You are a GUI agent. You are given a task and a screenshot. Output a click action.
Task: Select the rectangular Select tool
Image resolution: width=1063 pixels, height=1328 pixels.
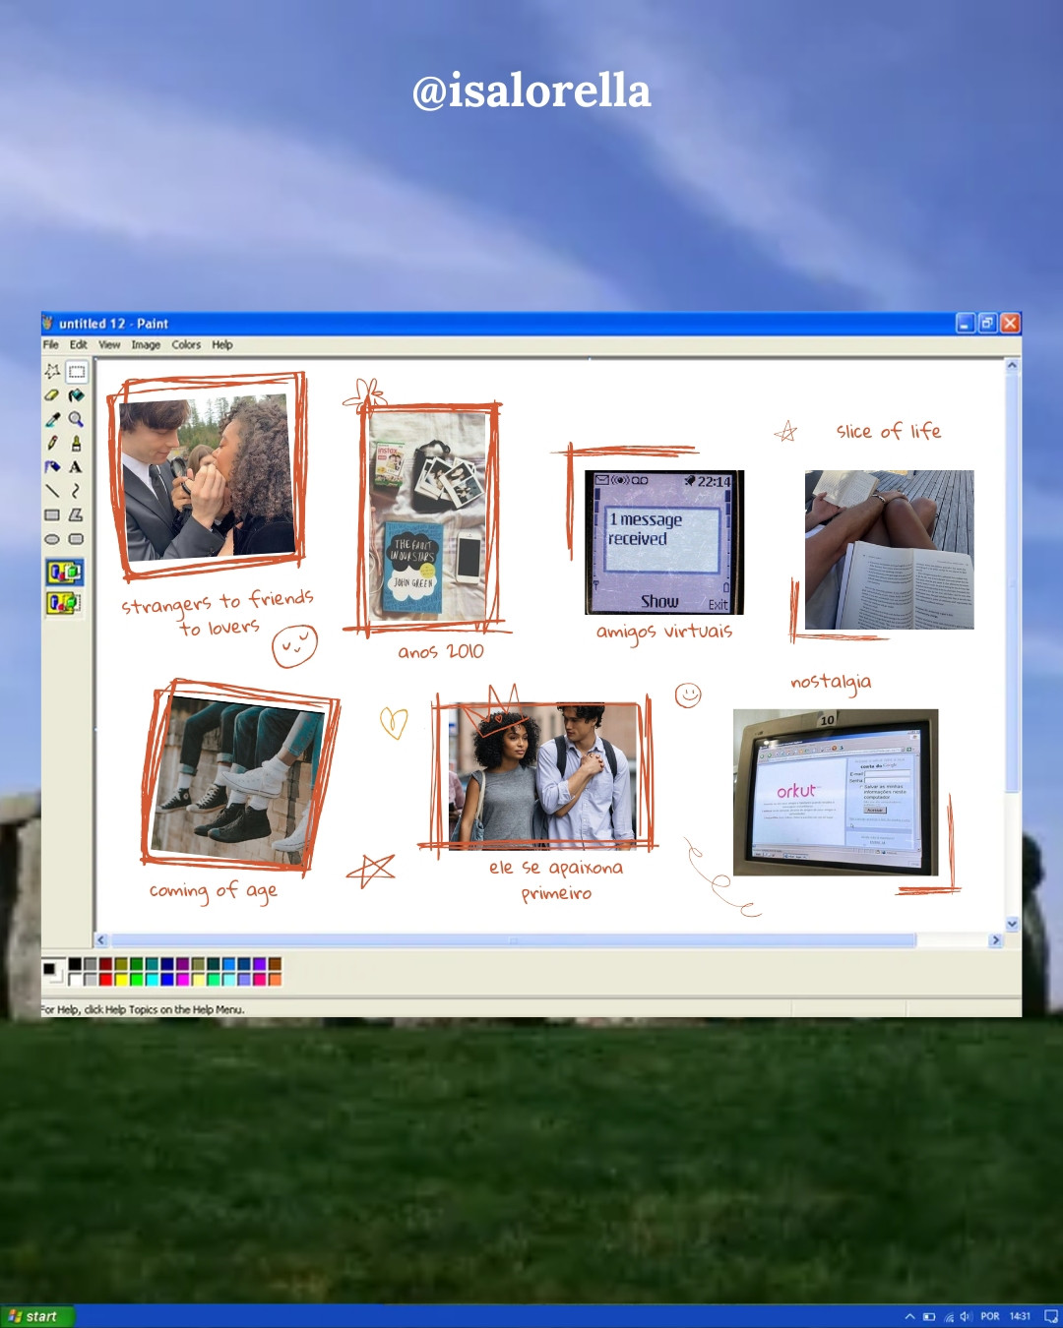(77, 371)
